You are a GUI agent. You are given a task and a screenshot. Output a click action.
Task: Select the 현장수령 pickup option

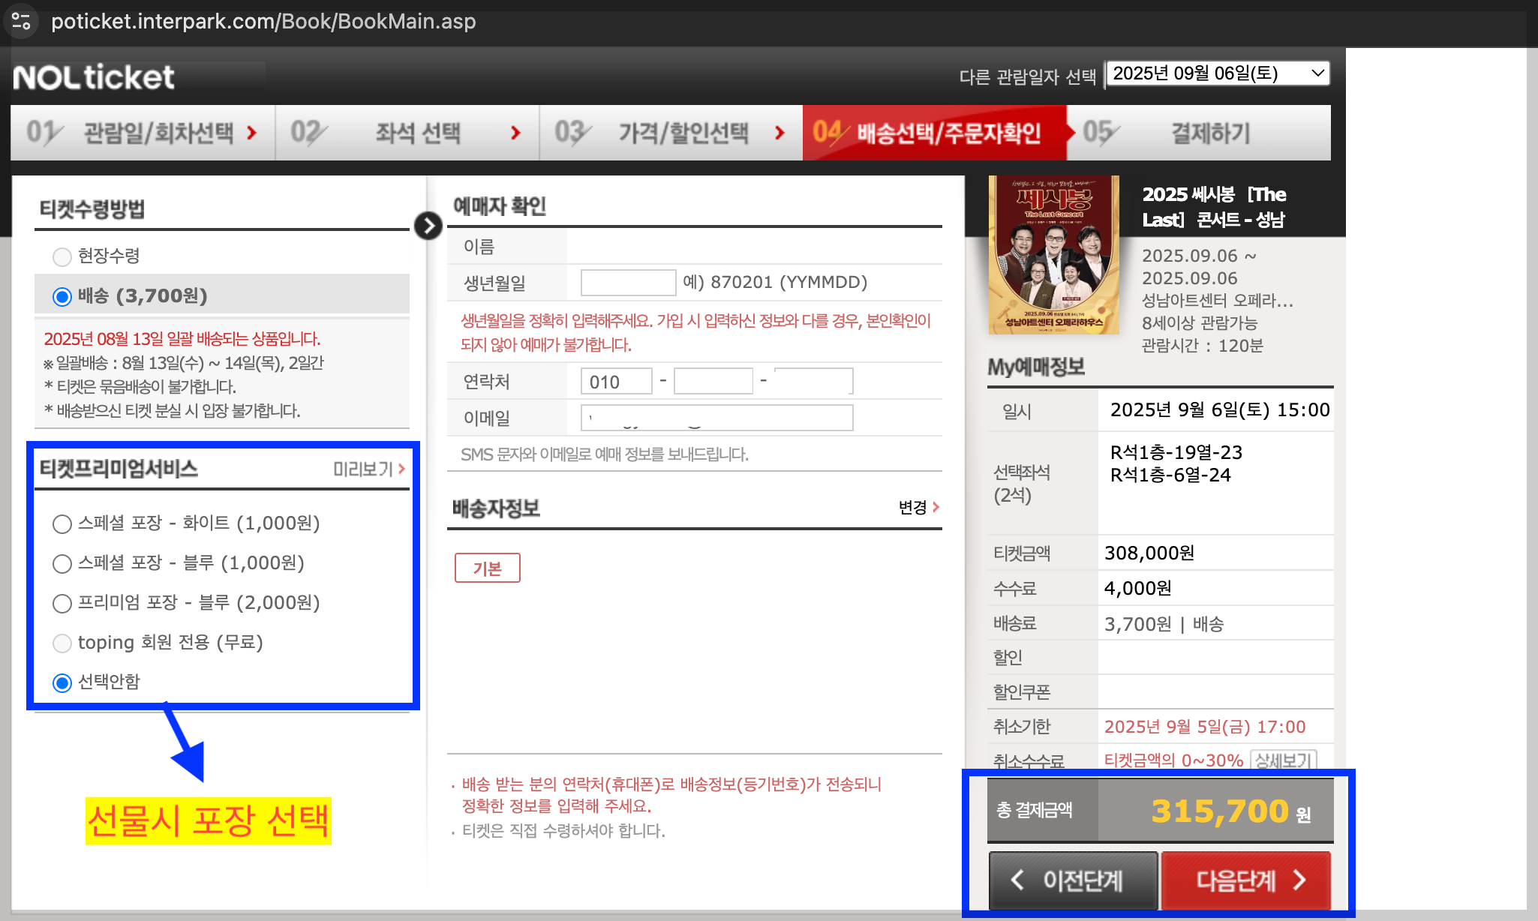pos(62,256)
